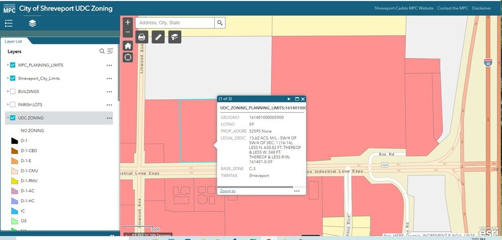Screen dimensions: 502x240
Task: Turn on the PARISH LOTS layer
Action: pos(13,105)
